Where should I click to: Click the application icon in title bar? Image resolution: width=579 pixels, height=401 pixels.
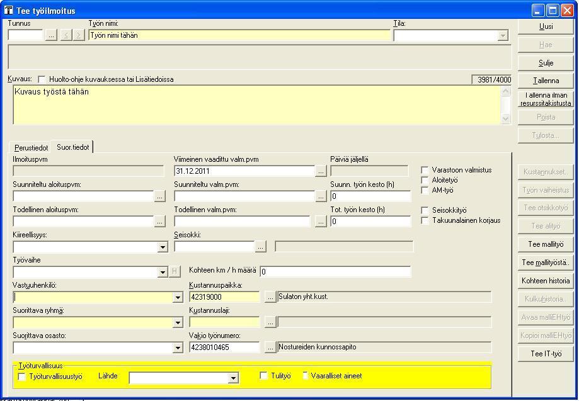[8, 10]
